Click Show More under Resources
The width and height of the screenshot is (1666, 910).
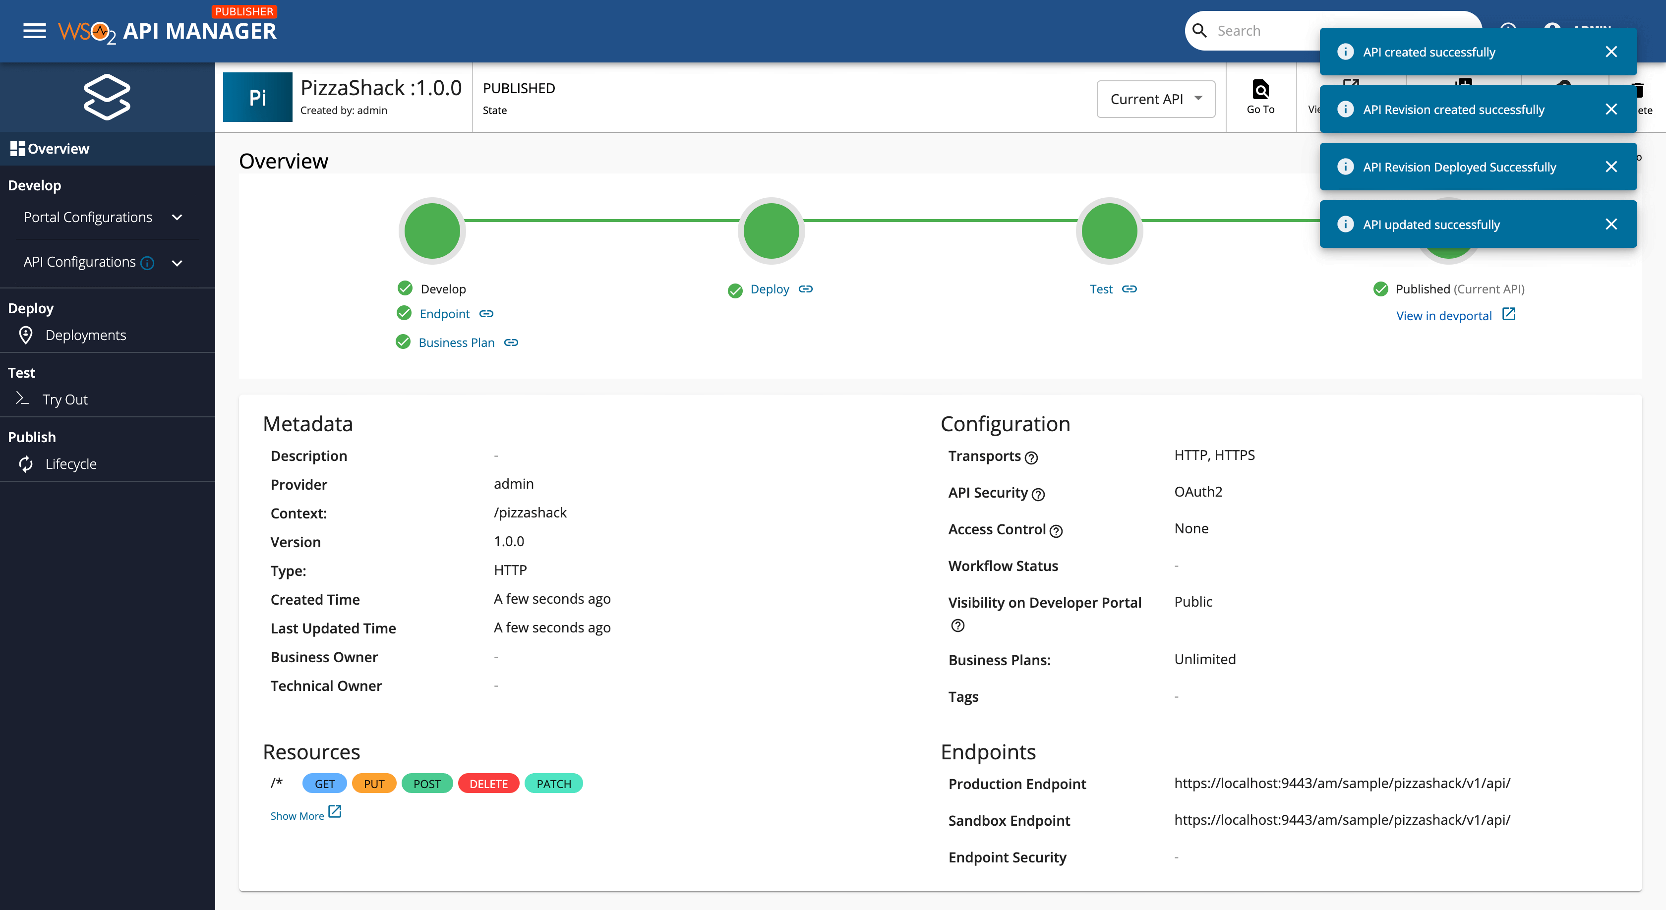coord(297,815)
